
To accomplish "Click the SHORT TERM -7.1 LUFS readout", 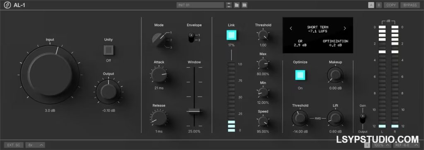I will pos(318,29).
